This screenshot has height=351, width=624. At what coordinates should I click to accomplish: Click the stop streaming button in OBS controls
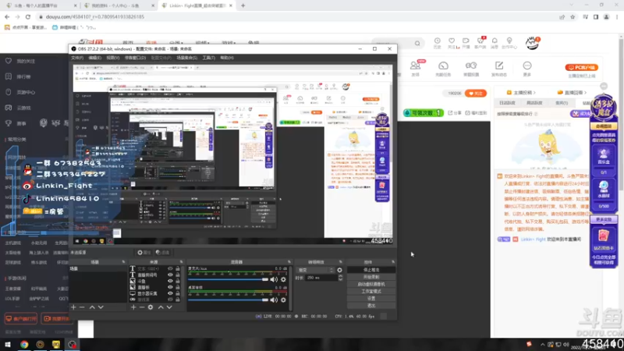click(x=371, y=270)
